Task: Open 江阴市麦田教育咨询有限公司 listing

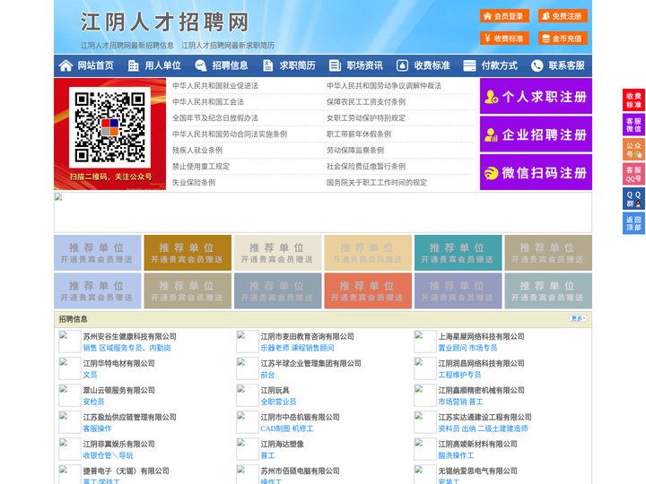Action: click(308, 337)
